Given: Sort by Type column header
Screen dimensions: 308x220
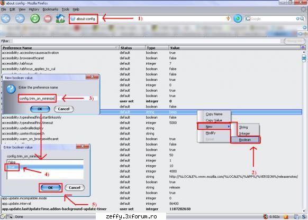Looking at the screenshot, I should (x=157, y=48).
